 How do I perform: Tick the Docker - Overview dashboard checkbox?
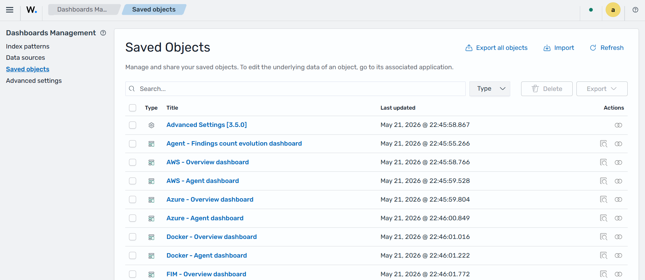[132, 237]
